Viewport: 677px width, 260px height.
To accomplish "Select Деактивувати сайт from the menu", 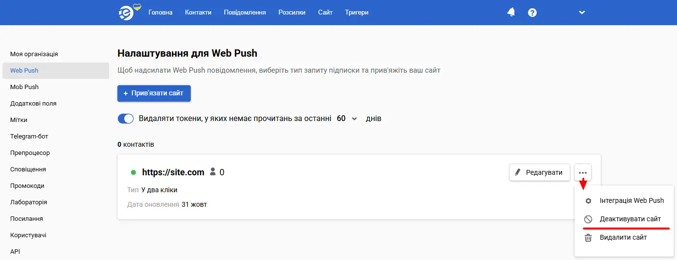I will pos(630,219).
